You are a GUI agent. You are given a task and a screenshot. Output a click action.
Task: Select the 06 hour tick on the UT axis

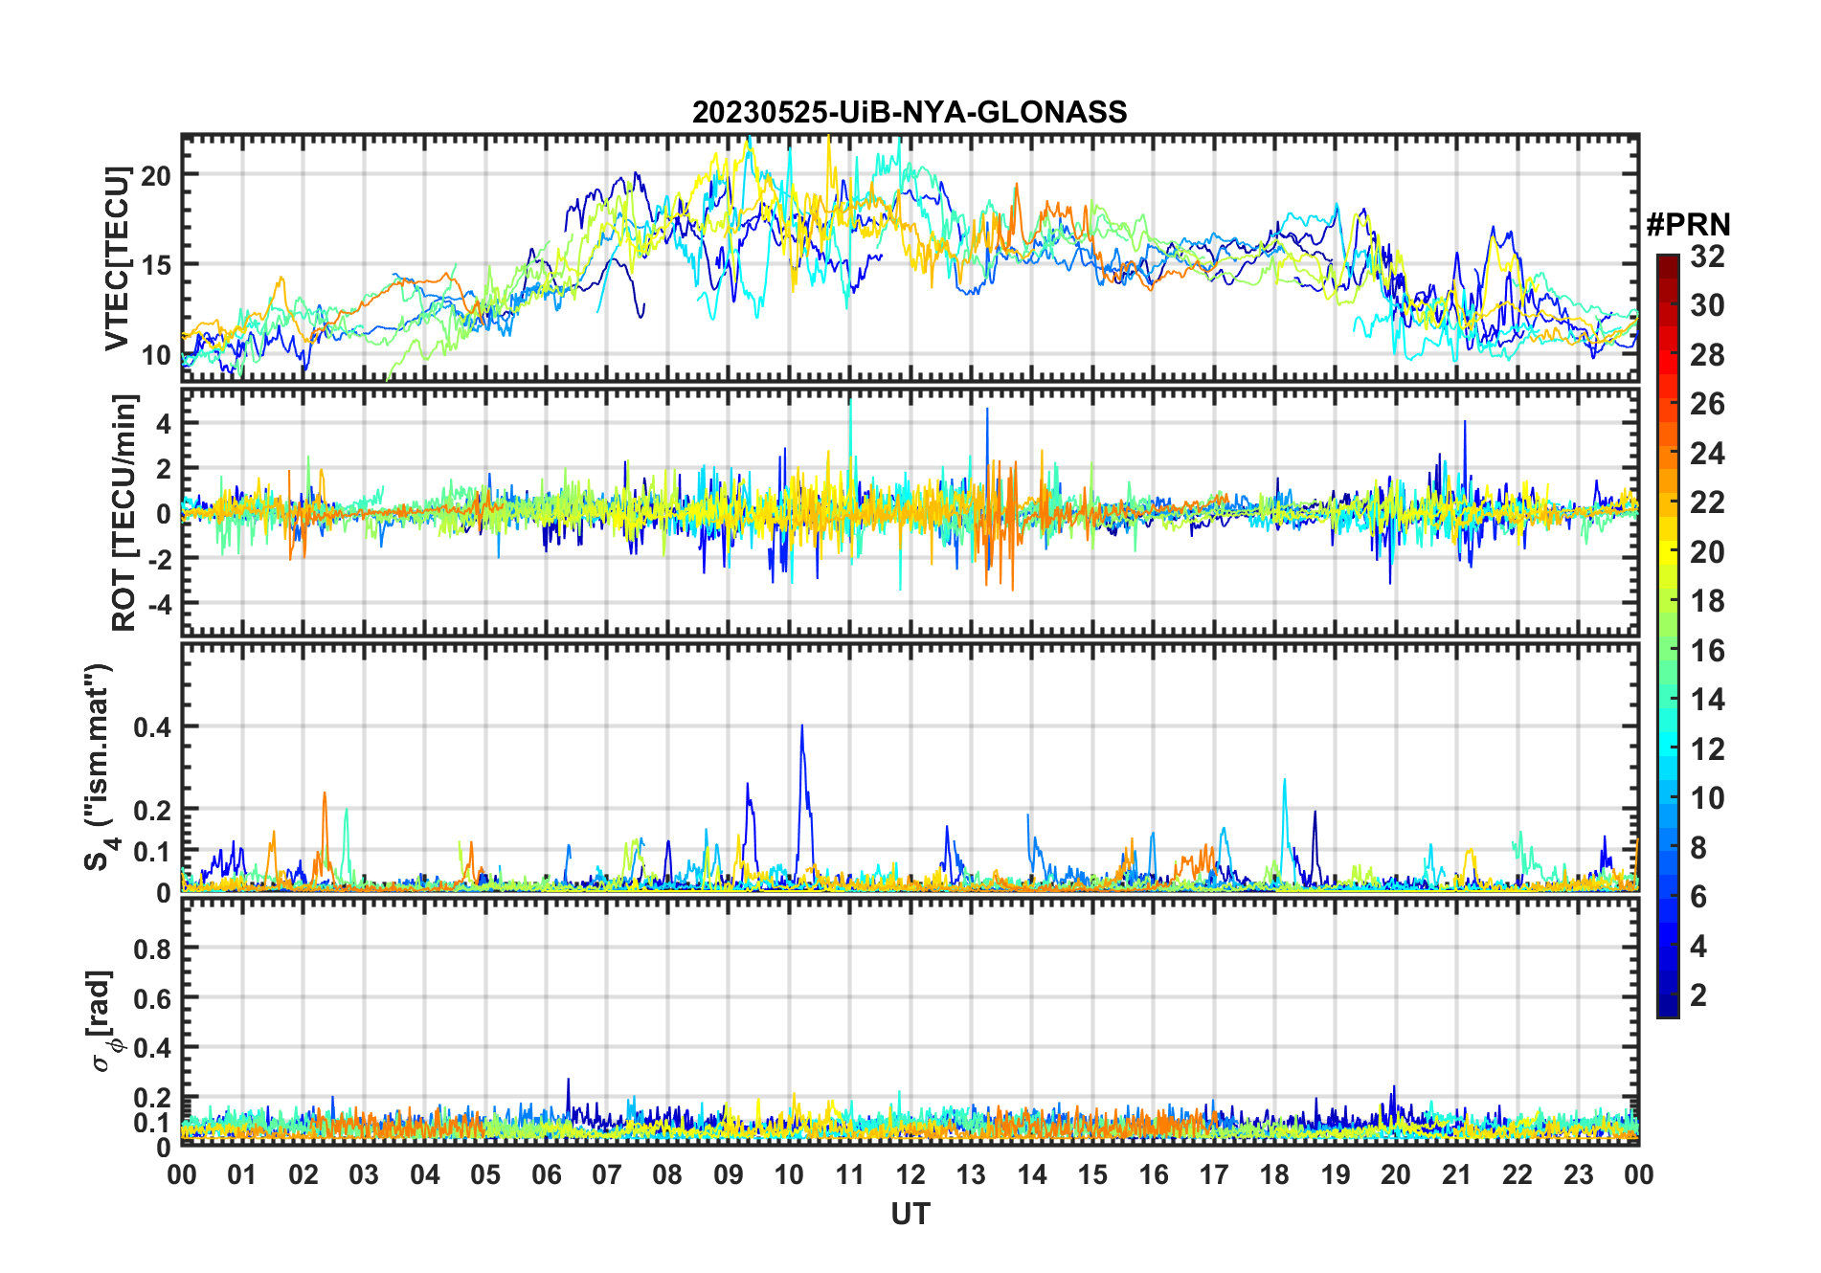click(546, 1174)
